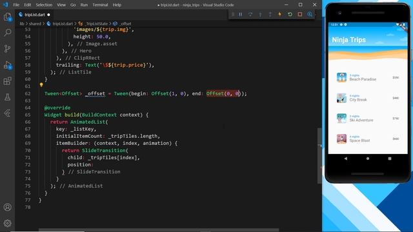This screenshot has height=232, width=413.
Task: Place cursor after position: on line 72
Action: 94,165
